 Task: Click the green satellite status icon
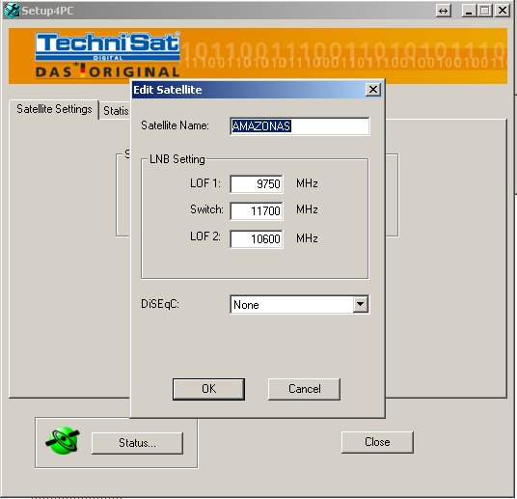pos(63,440)
